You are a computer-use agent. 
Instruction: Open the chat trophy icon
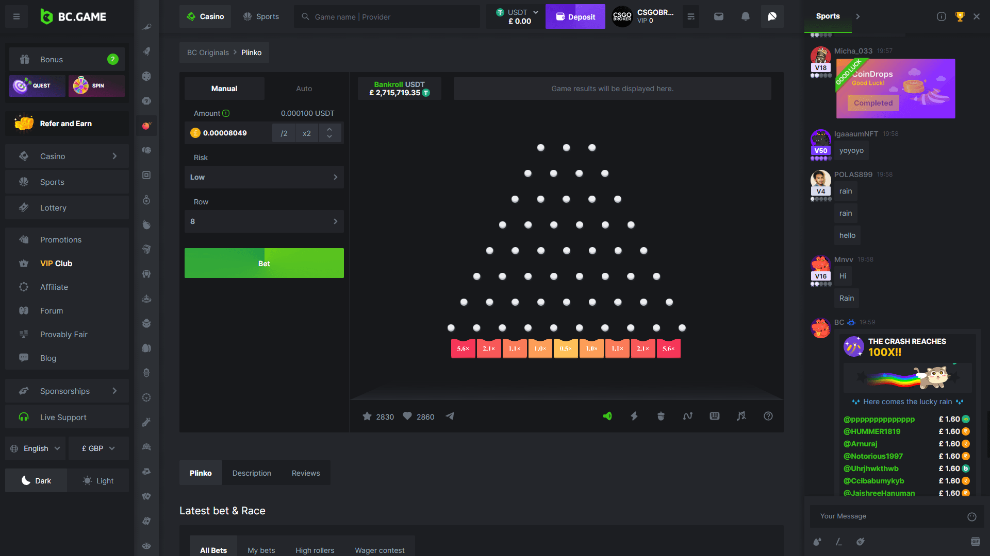[x=960, y=16]
